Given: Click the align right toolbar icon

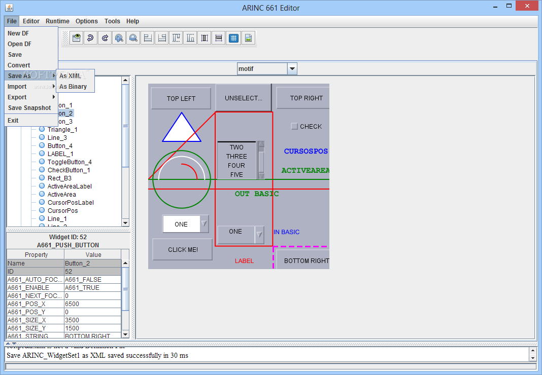Looking at the screenshot, I should [162, 38].
